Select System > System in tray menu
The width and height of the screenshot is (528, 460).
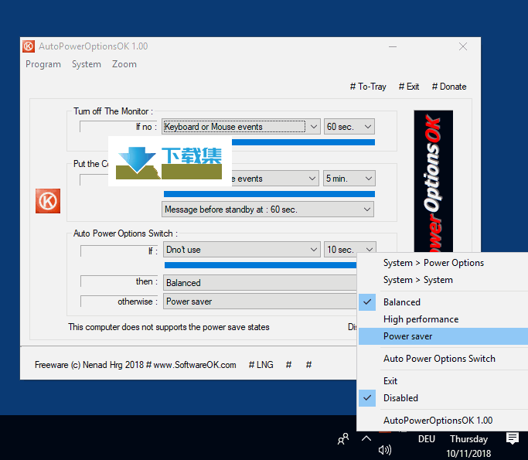tap(443, 280)
